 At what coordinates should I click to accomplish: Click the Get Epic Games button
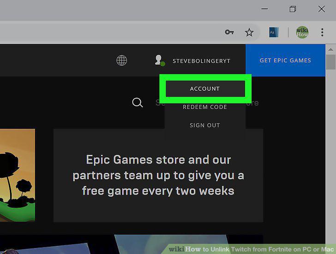click(285, 60)
